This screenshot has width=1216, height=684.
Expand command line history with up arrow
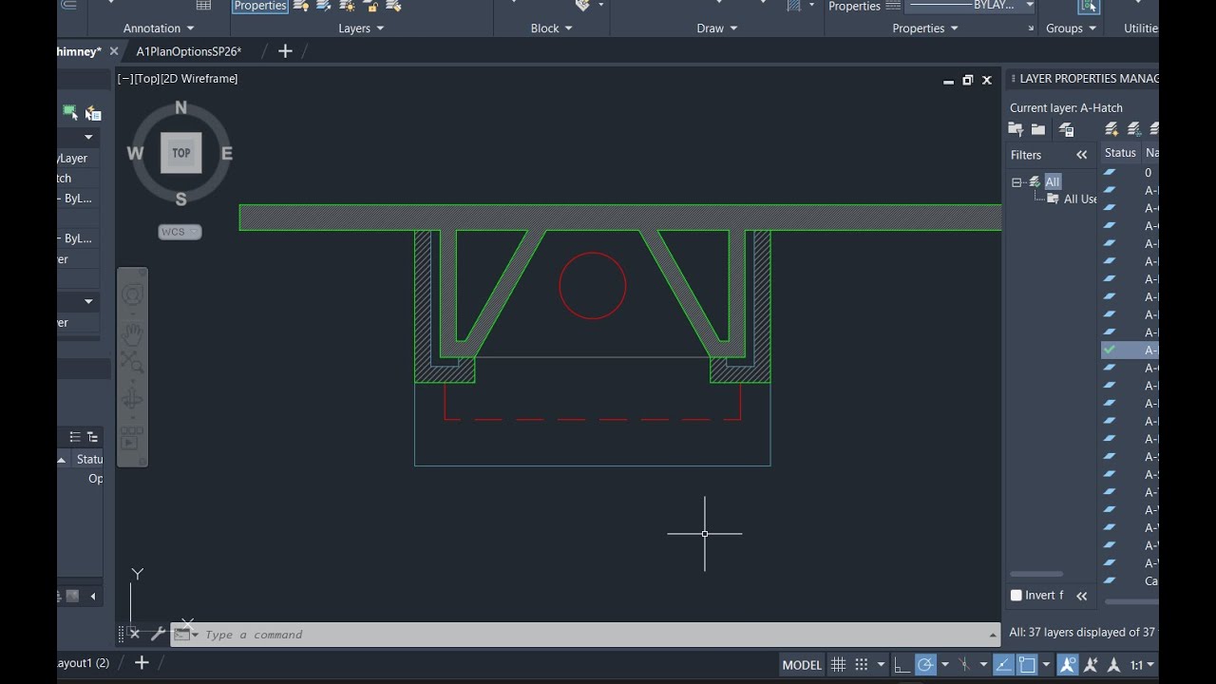click(x=994, y=635)
